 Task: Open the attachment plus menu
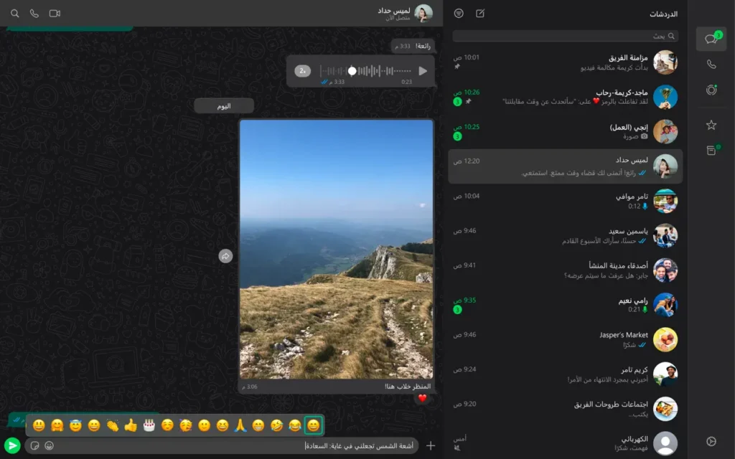(431, 445)
